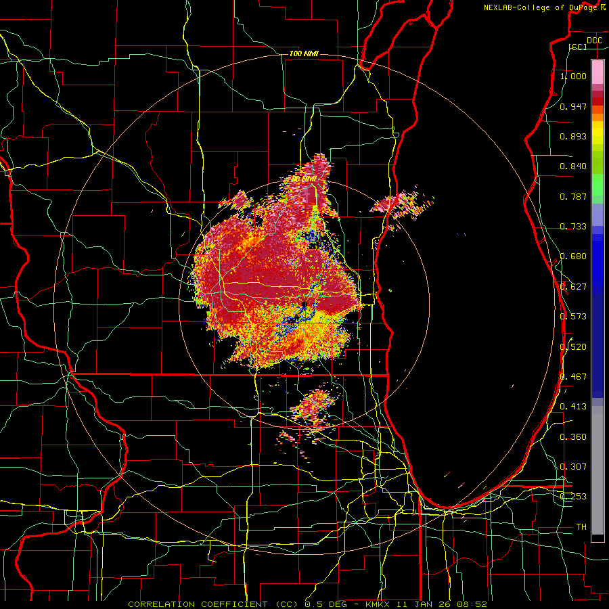Screen dimensions: 609x609
Task: Pick the light pink swatch atop the color scale
Action: coord(597,72)
